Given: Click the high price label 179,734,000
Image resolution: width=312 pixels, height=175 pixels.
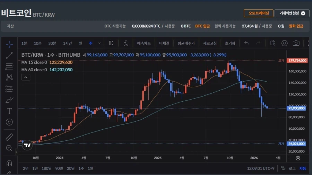Looking at the screenshot, I should pyautogui.click(x=297, y=60).
